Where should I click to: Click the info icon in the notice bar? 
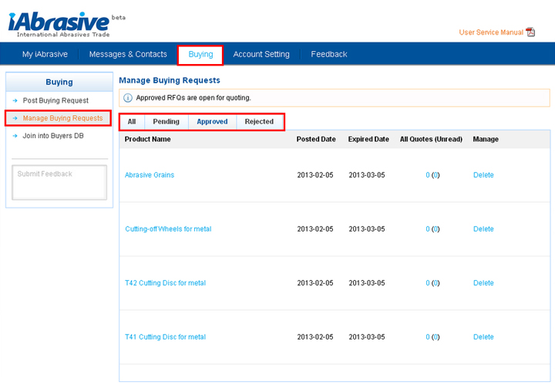[128, 98]
